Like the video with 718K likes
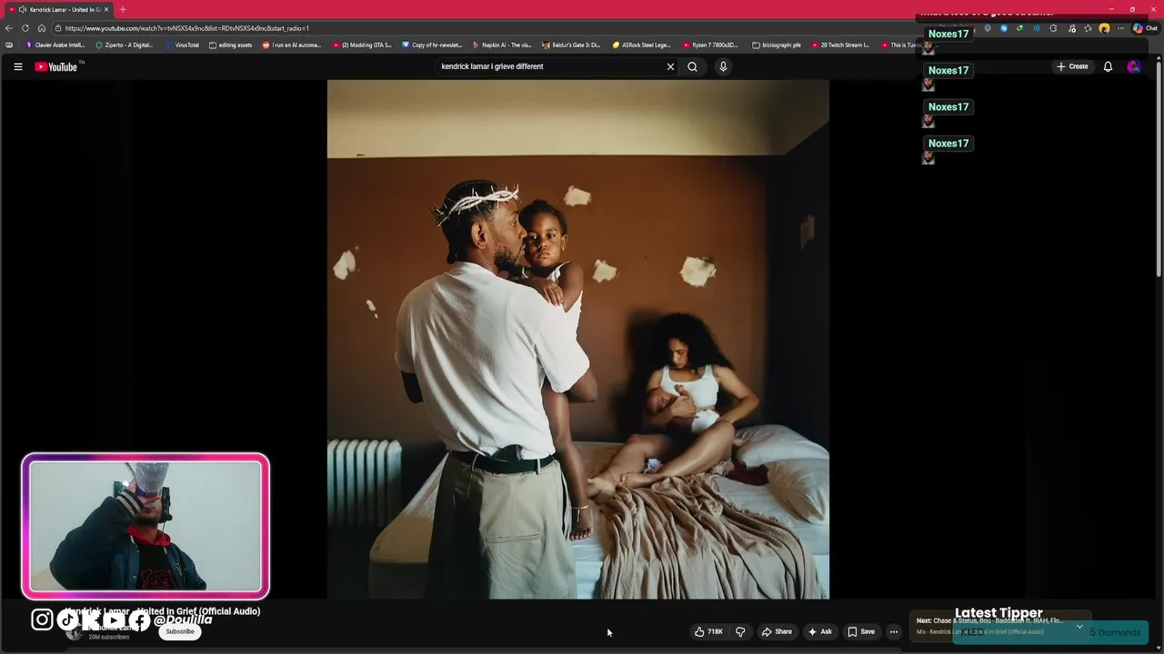The width and height of the screenshot is (1164, 654). (708, 631)
